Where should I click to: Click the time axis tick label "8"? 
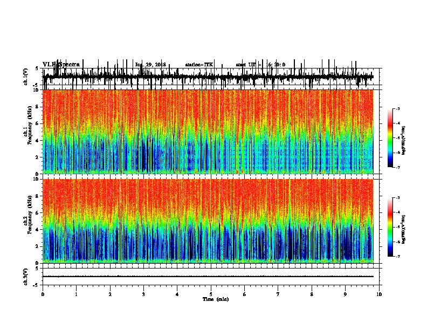(312, 294)
